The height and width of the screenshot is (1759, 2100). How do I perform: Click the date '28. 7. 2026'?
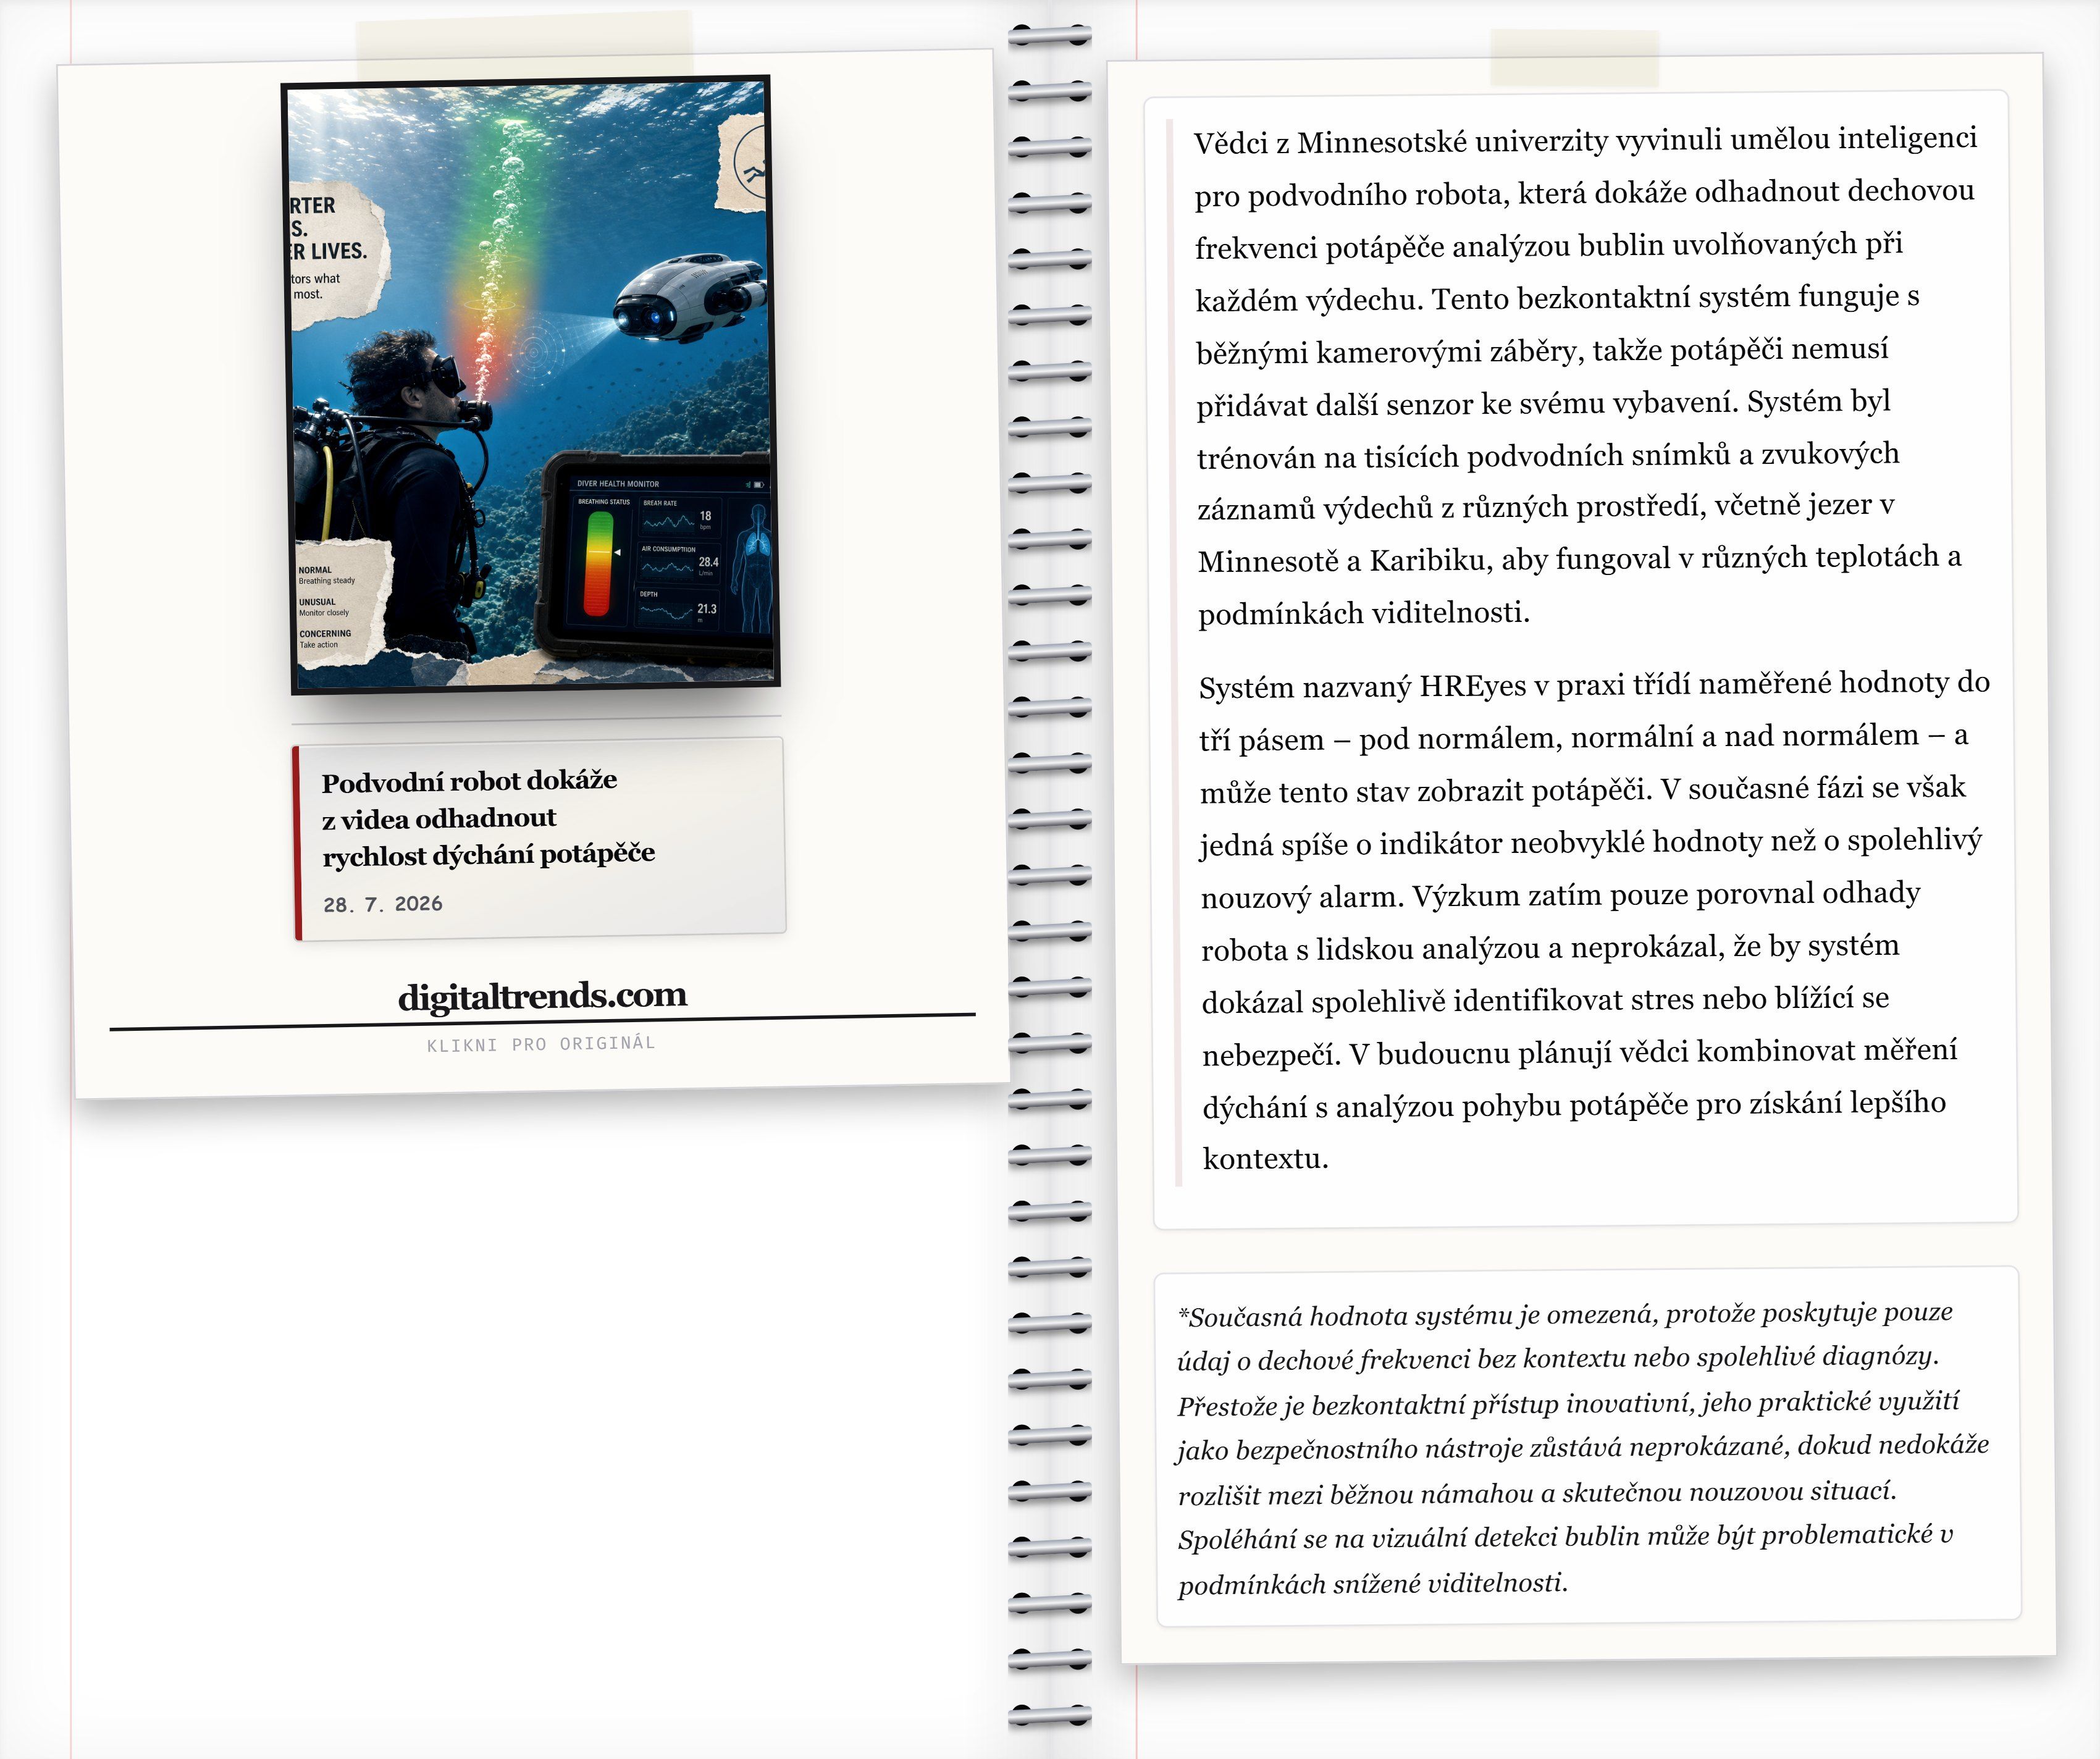coord(383,904)
